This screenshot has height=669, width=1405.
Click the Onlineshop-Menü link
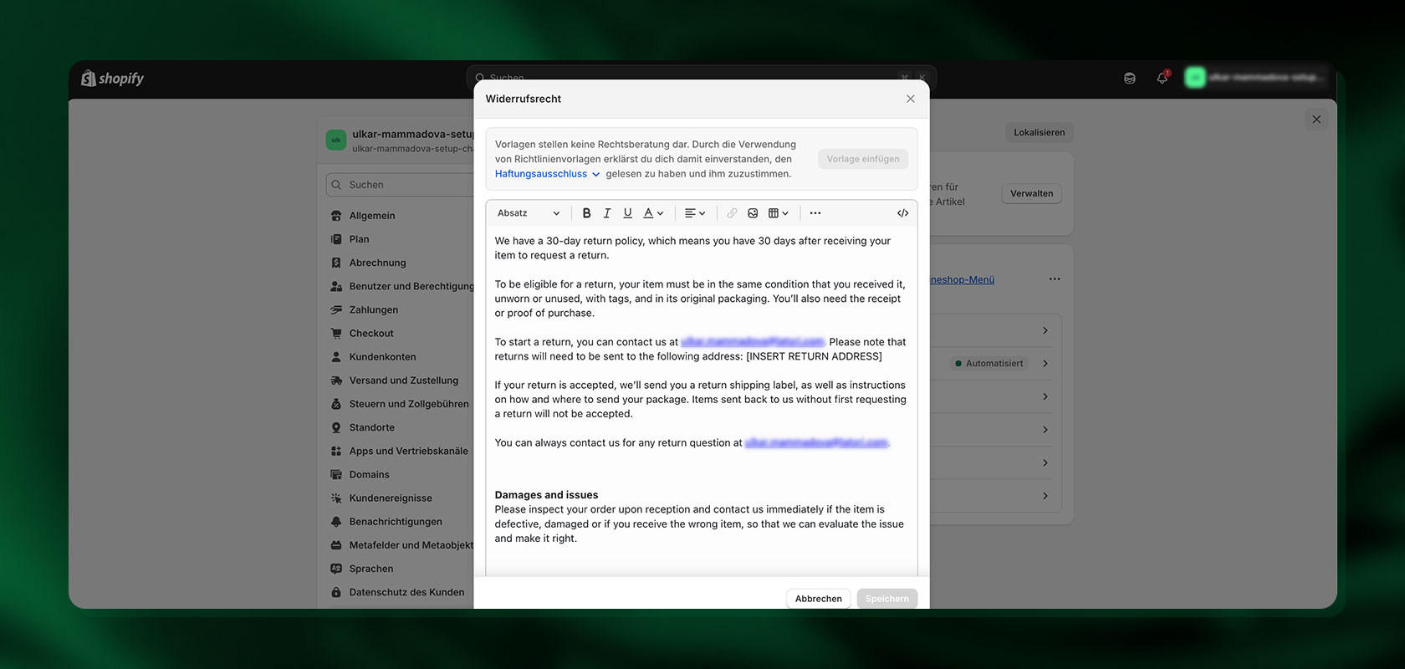(963, 279)
